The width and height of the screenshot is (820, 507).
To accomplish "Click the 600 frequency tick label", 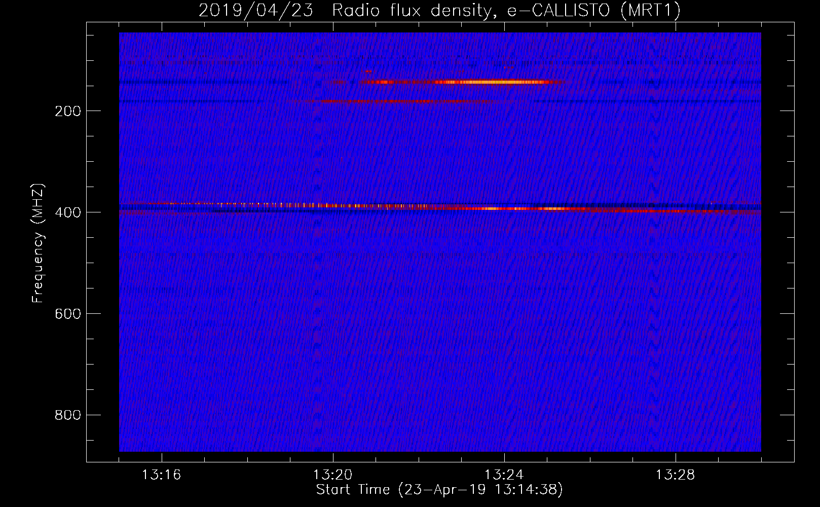I will pyautogui.click(x=68, y=314).
